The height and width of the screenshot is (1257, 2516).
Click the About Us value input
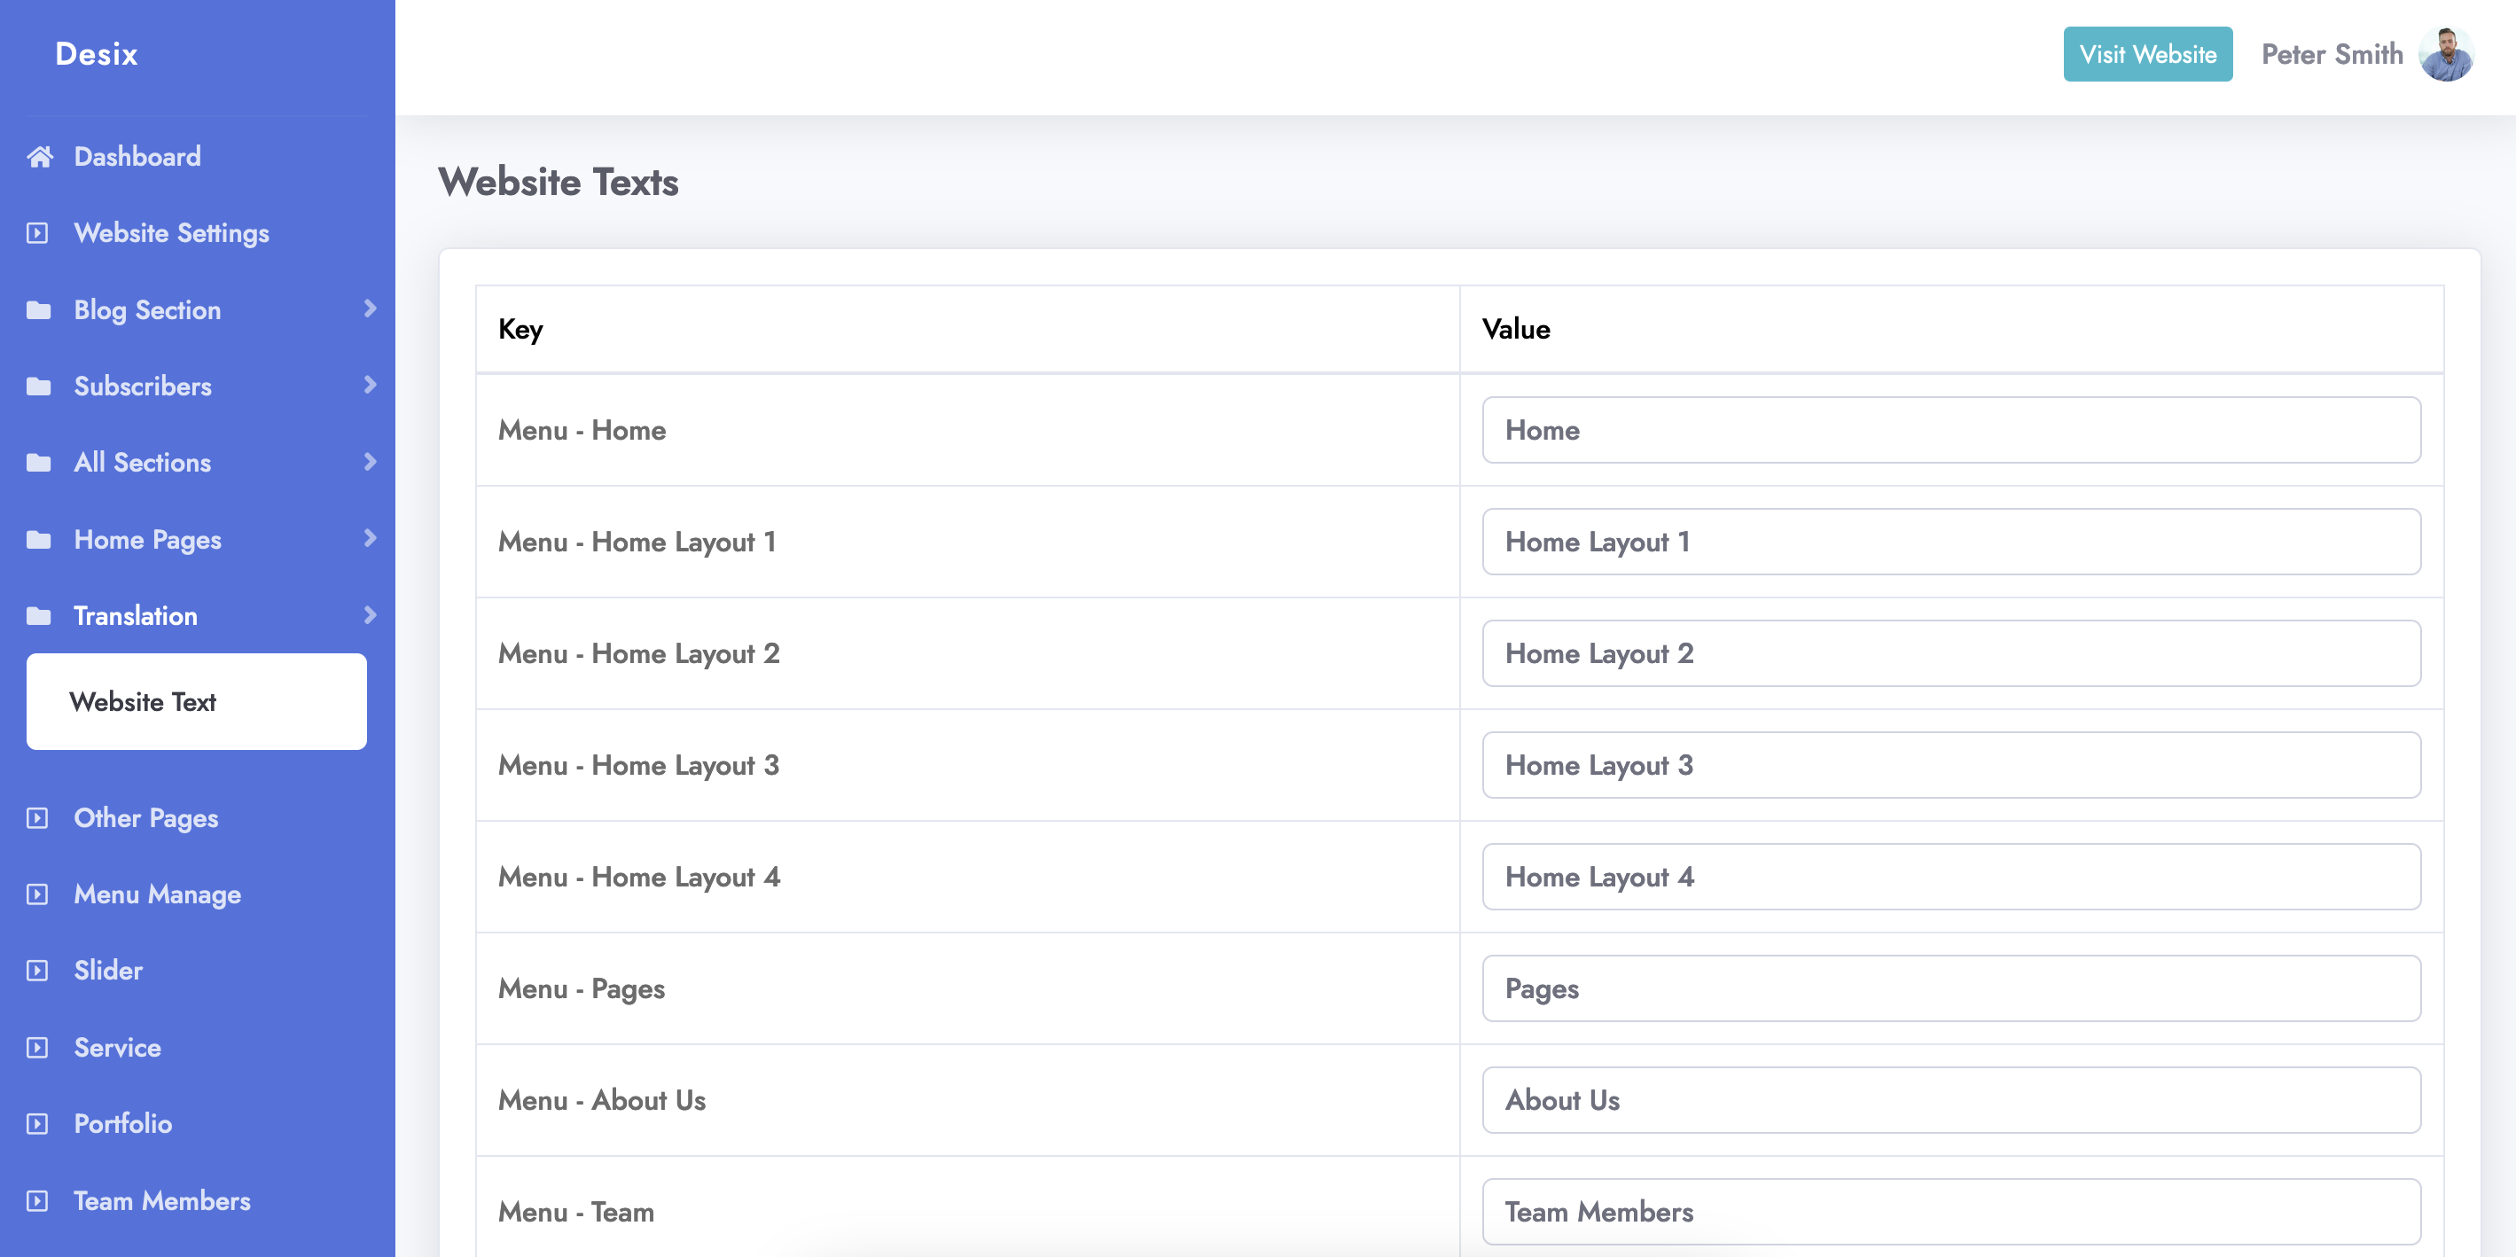tap(1950, 1100)
